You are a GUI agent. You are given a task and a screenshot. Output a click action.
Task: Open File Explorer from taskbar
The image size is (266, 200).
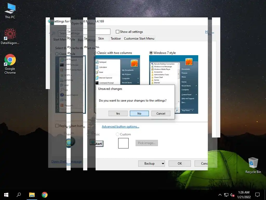pos(32,195)
